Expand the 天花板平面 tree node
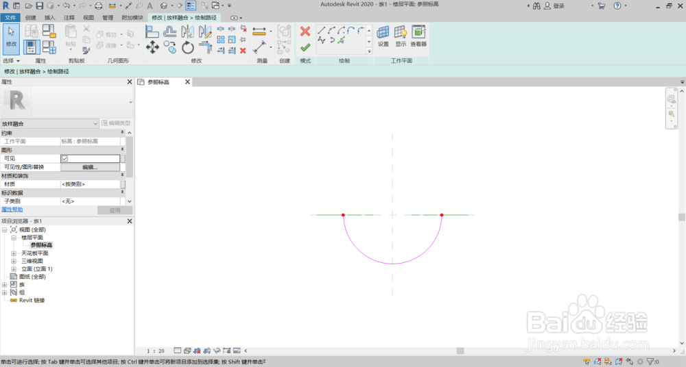The height and width of the screenshot is (367, 686). (14, 253)
